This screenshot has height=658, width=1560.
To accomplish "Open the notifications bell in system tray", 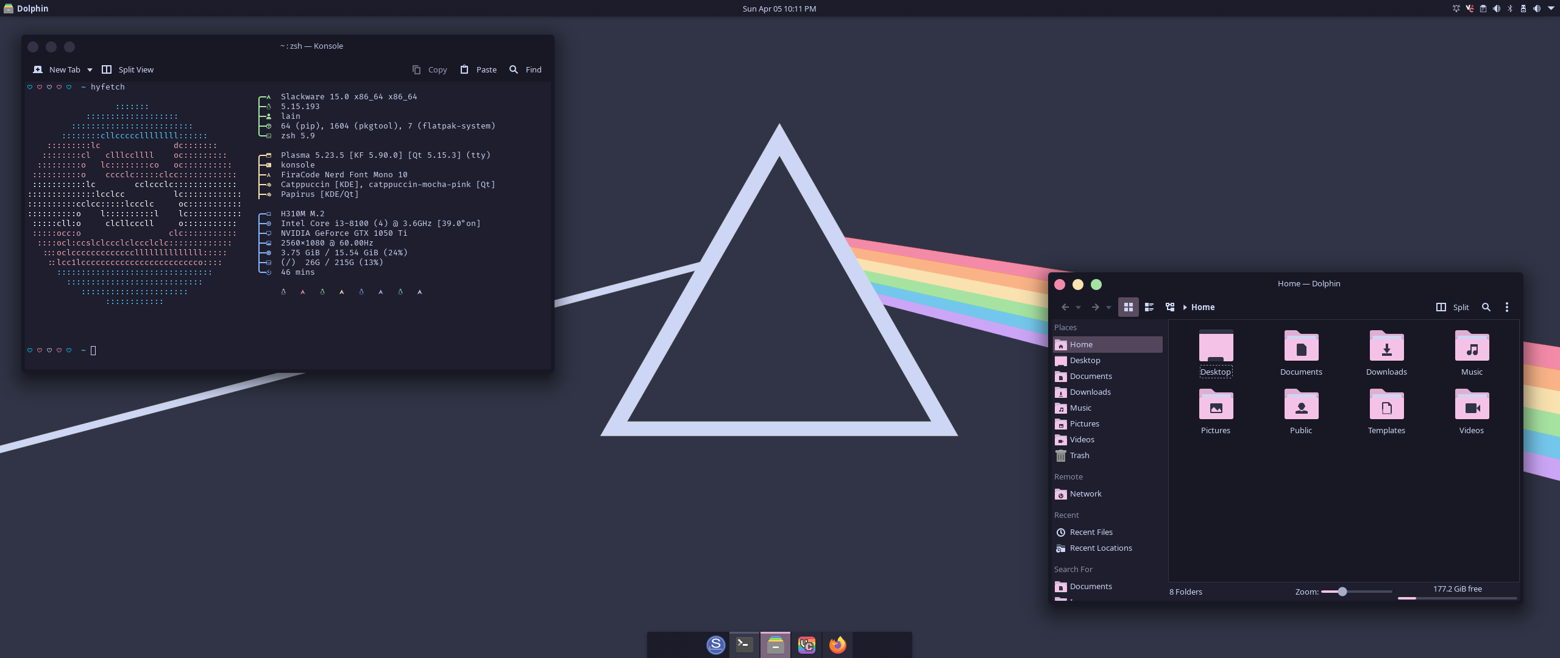I will click(x=1456, y=9).
